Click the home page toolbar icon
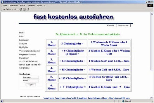This screenshot has width=154, height=103. click(x=28, y=9)
